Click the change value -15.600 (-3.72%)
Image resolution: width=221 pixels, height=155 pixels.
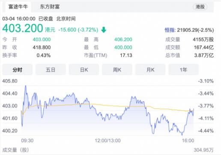click(x=78, y=30)
